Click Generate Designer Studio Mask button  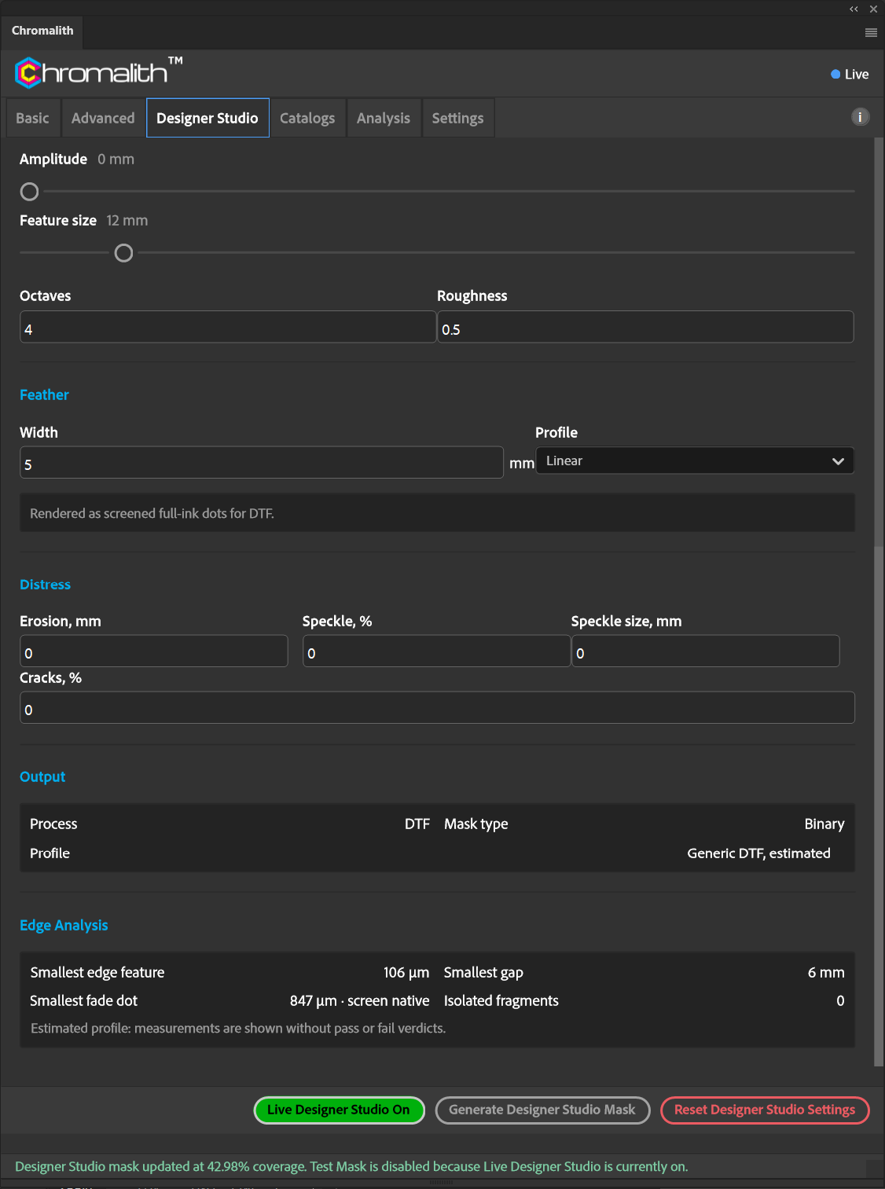(542, 1110)
